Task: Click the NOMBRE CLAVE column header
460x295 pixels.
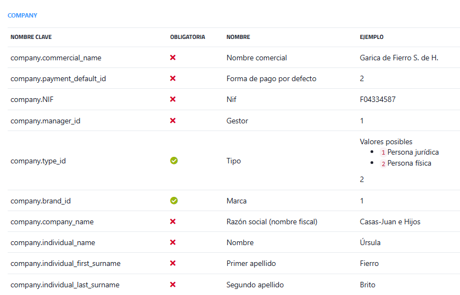Action: coord(31,37)
